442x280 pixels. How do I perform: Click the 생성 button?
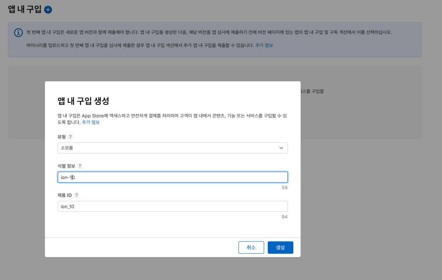click(281, 248)
